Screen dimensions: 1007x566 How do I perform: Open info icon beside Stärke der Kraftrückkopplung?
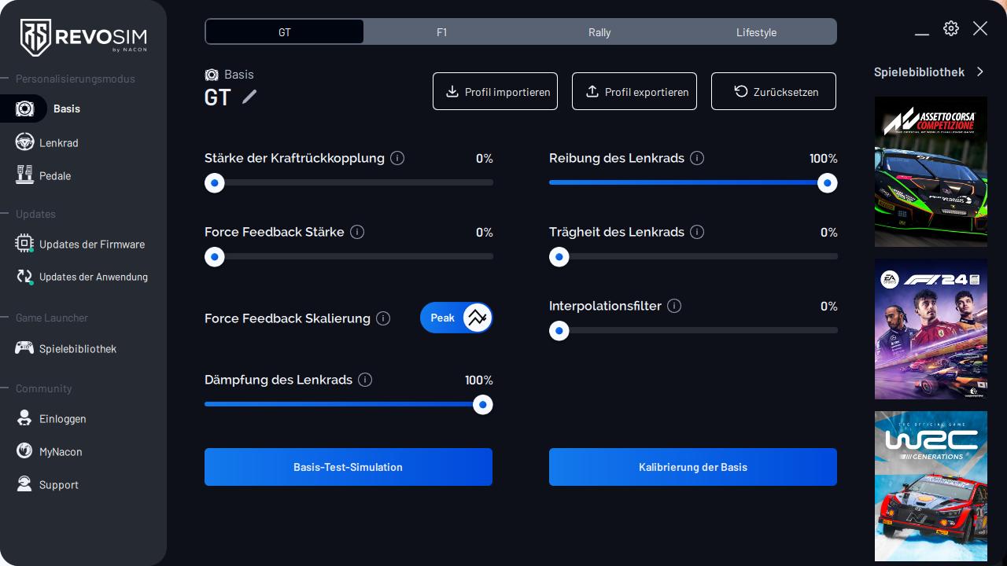[397, 158]
